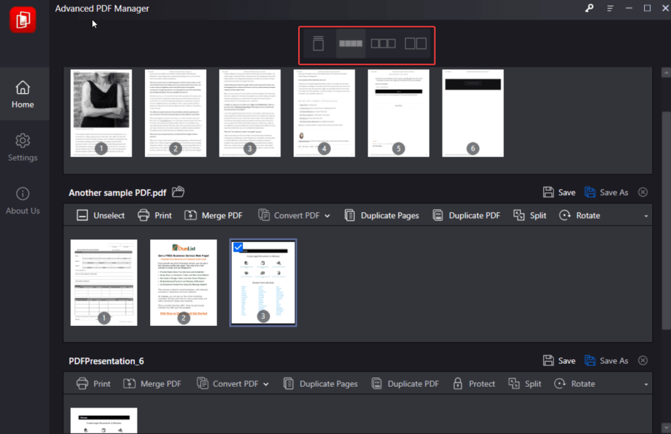Click Merge PDF in PDFPresentation_6 toolbar
The width and height of the screenshot is (671, 434).
[x=152, y=384]
